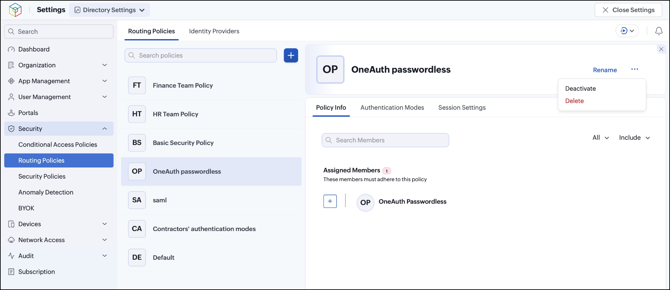Open the Authentication Modes tab
The height and width of the screenshot is (290, 670).
click(x=392, y=108)
